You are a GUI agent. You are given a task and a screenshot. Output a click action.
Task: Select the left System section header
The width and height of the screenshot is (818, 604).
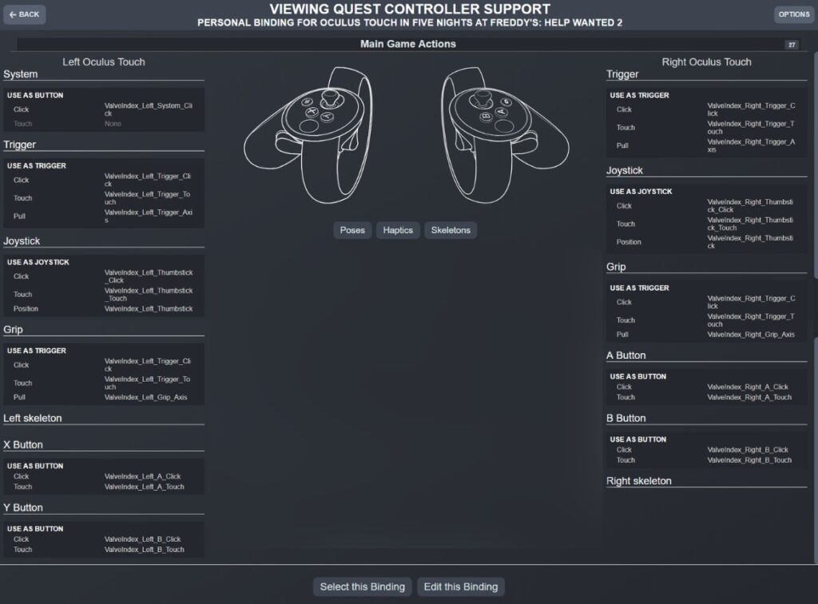(x=104, y=74)
